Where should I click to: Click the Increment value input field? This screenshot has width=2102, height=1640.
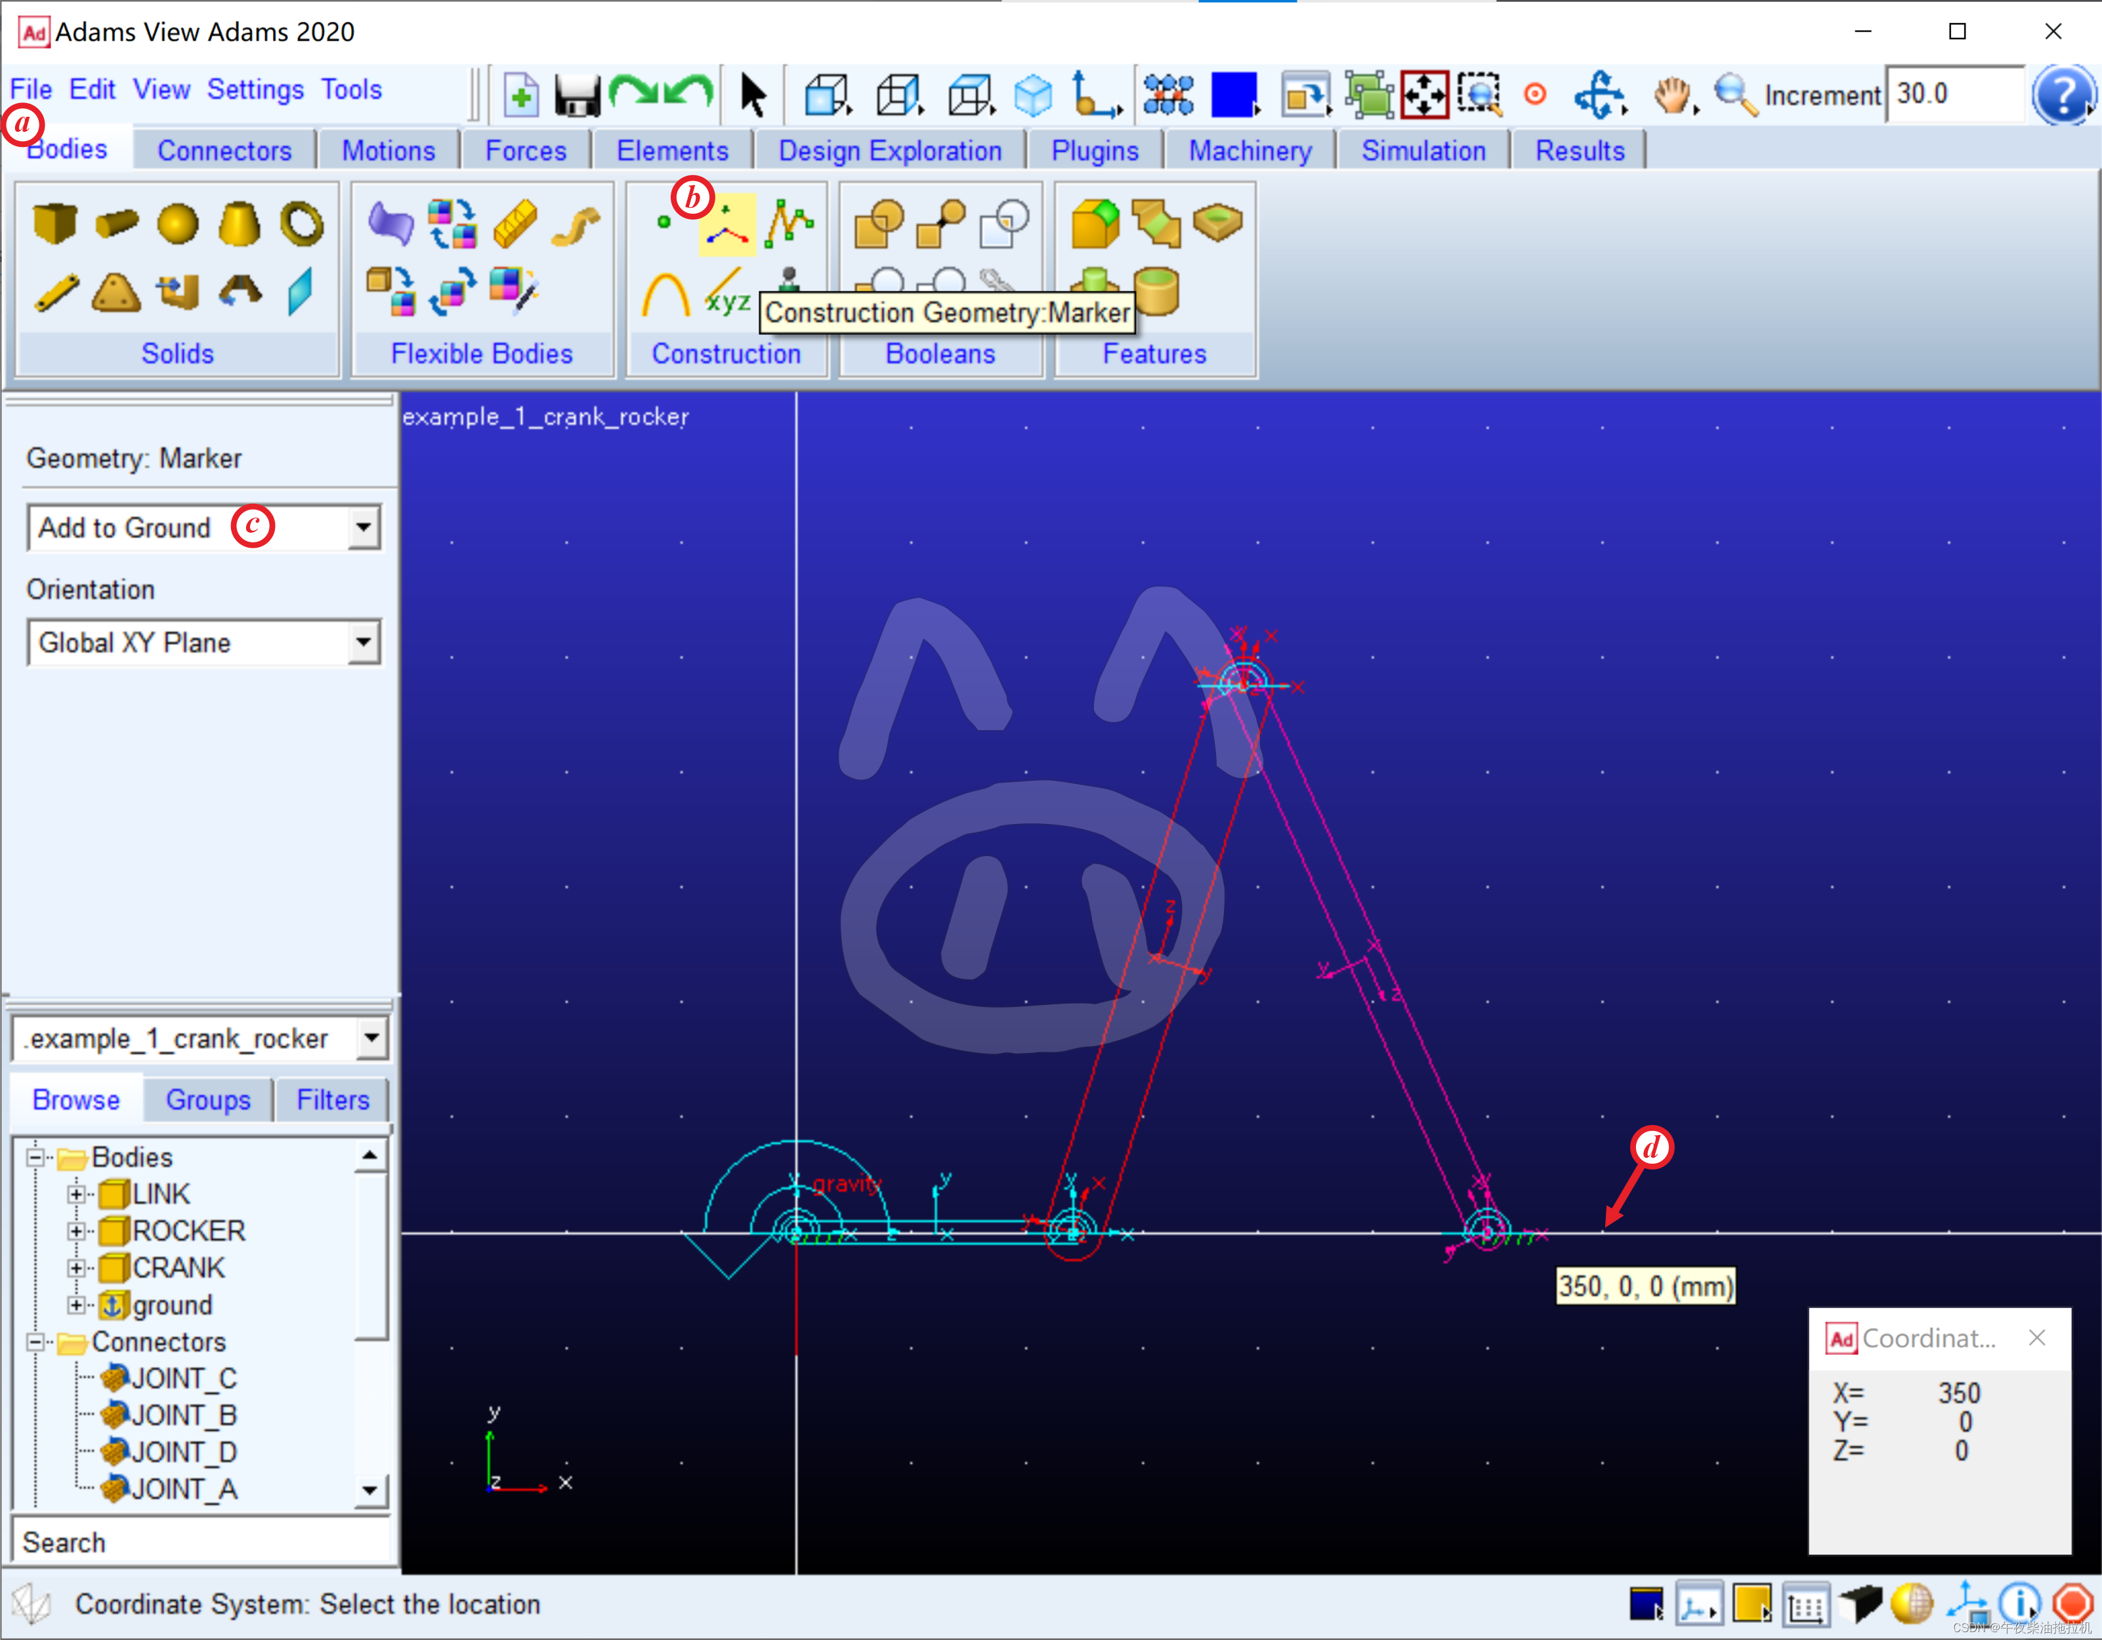1954,94
